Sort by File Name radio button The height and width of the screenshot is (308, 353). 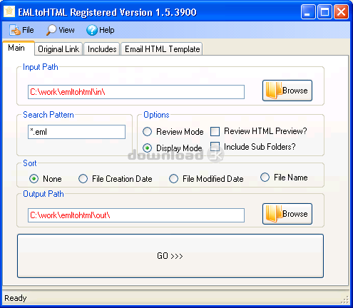point(265,178)
